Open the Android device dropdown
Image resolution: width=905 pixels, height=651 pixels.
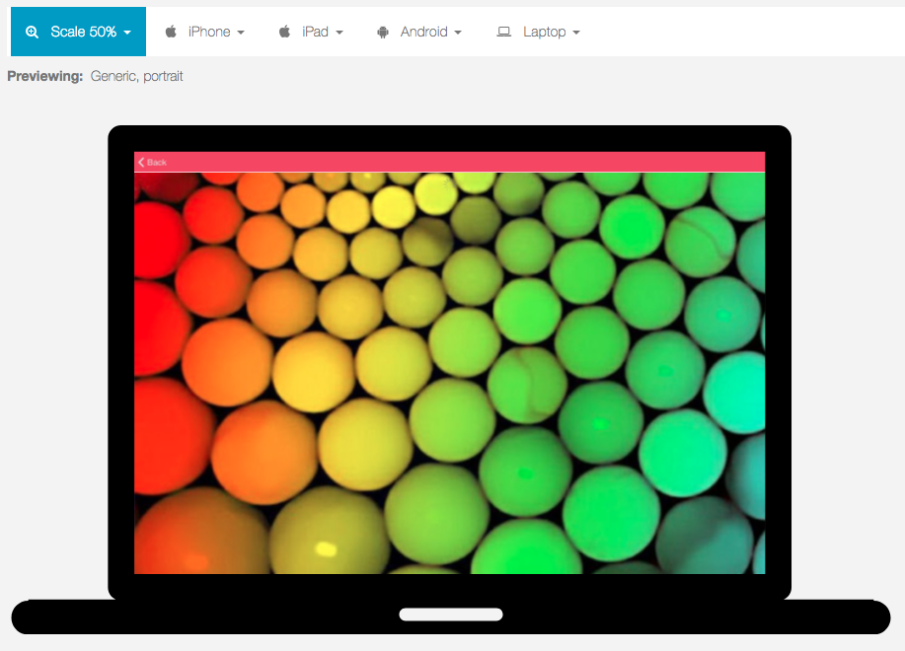coord(419,32)
